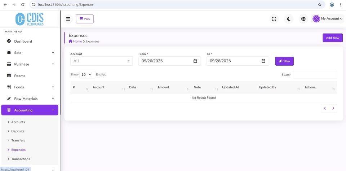Click the table Search input field

pyautogui.click(x=315, y=75)
